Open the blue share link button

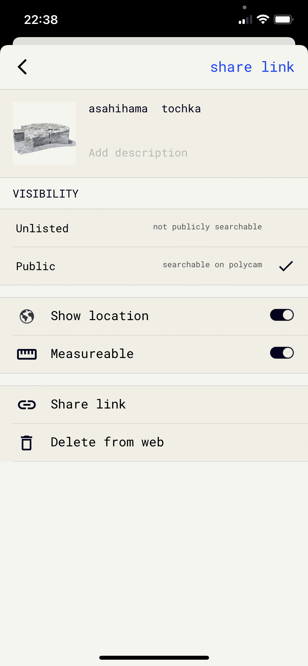click(252, 67)
